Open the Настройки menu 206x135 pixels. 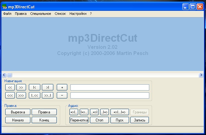click(x=78, y=14)
